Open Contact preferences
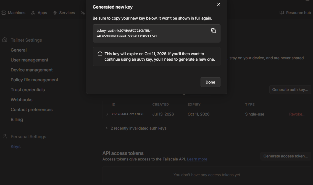 (x=31, y=110)
